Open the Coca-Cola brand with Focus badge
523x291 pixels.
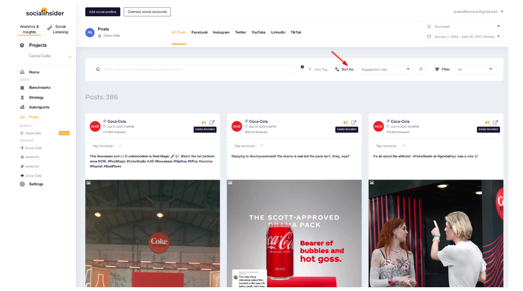coord(45,133)
